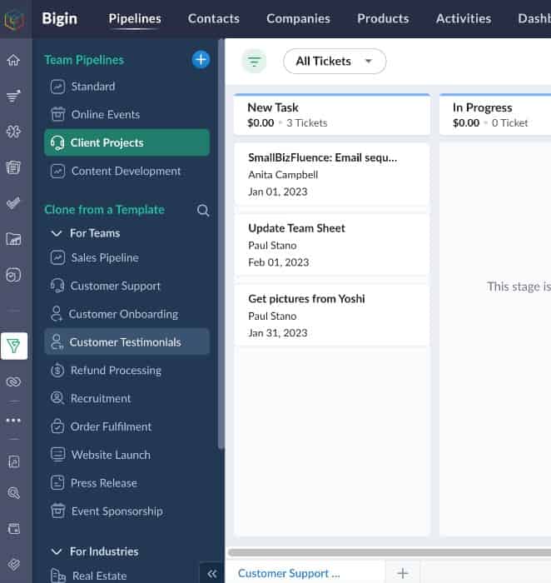Viewport: 551px width, 583px height.
Task: Click the Clone from a Template heading
Action: pos(104,210)
